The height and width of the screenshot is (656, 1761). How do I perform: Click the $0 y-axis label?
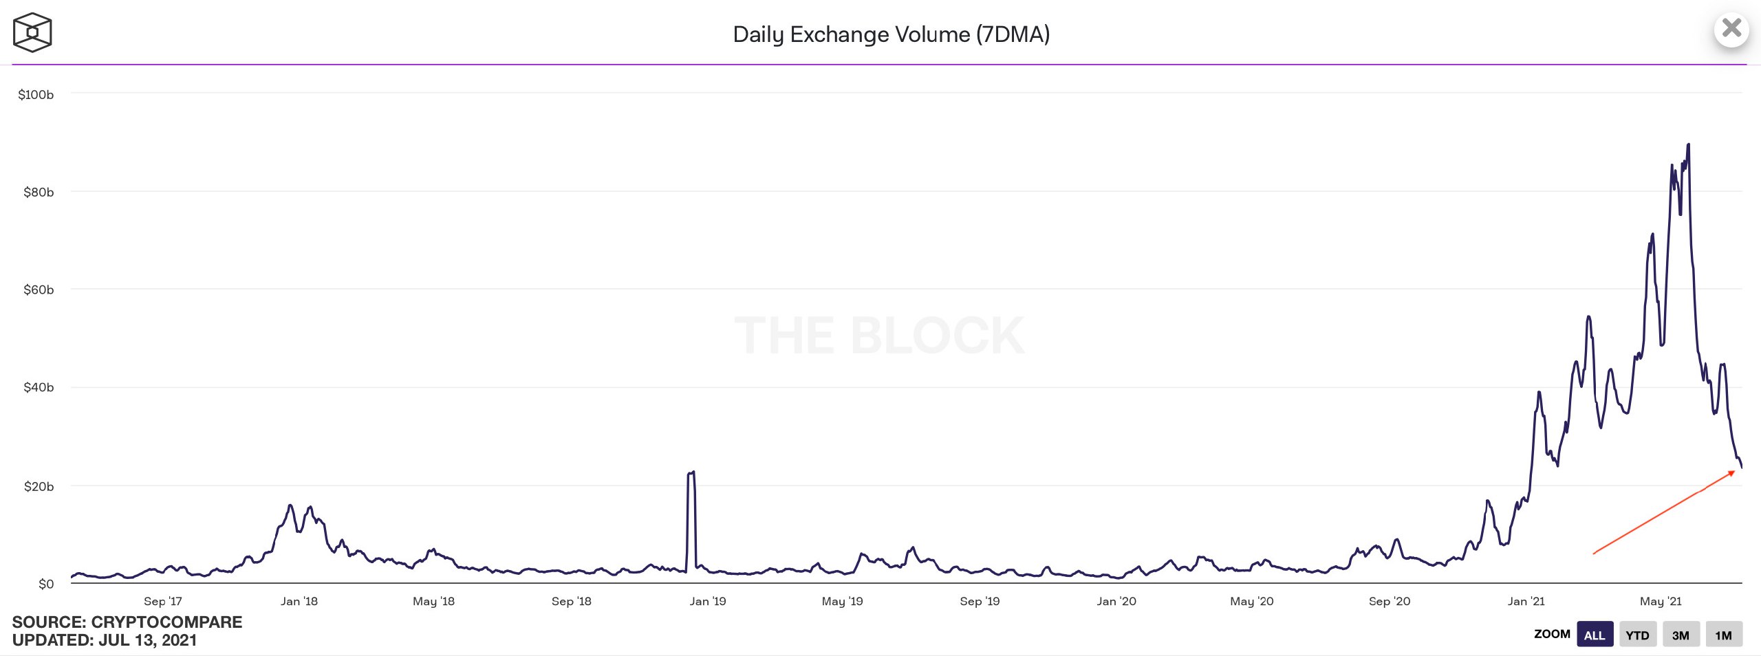pos(46,584)
